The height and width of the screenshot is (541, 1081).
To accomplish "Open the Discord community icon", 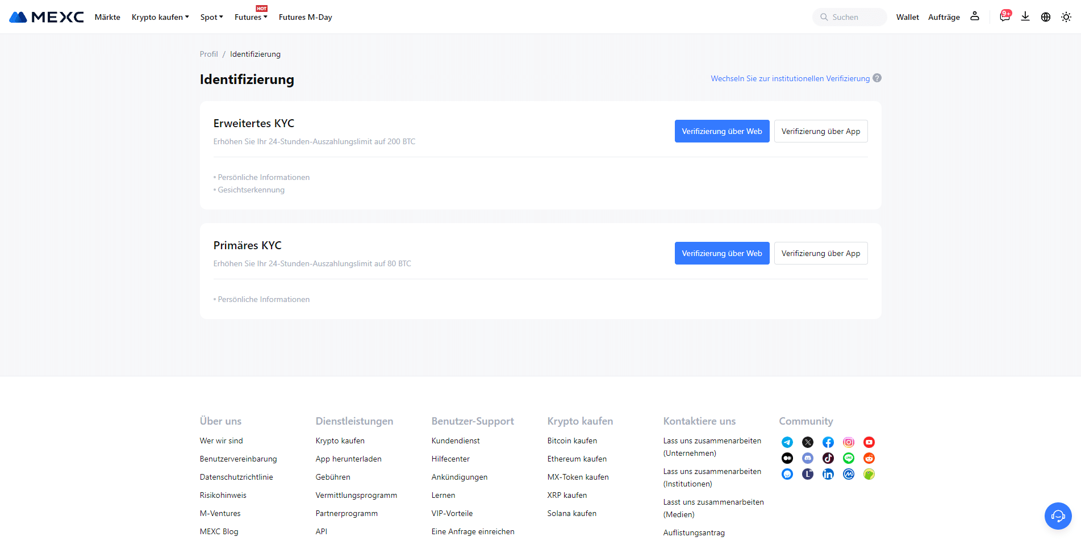I will pos(808,458).
